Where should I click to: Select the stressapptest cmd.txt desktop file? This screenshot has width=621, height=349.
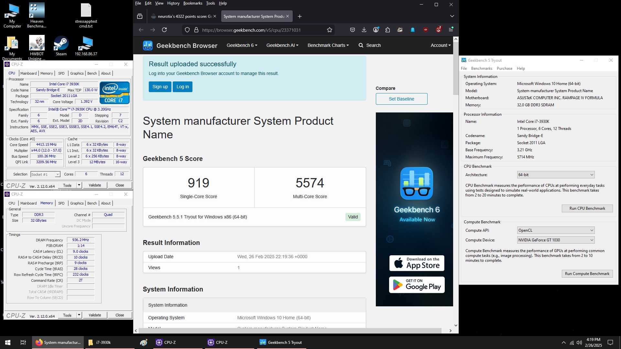click(86, 15)
